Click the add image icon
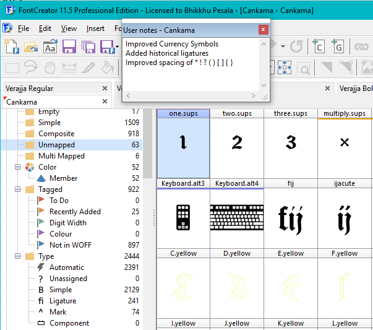This screenshot has width=373, height=330. (x=367, y=67)
